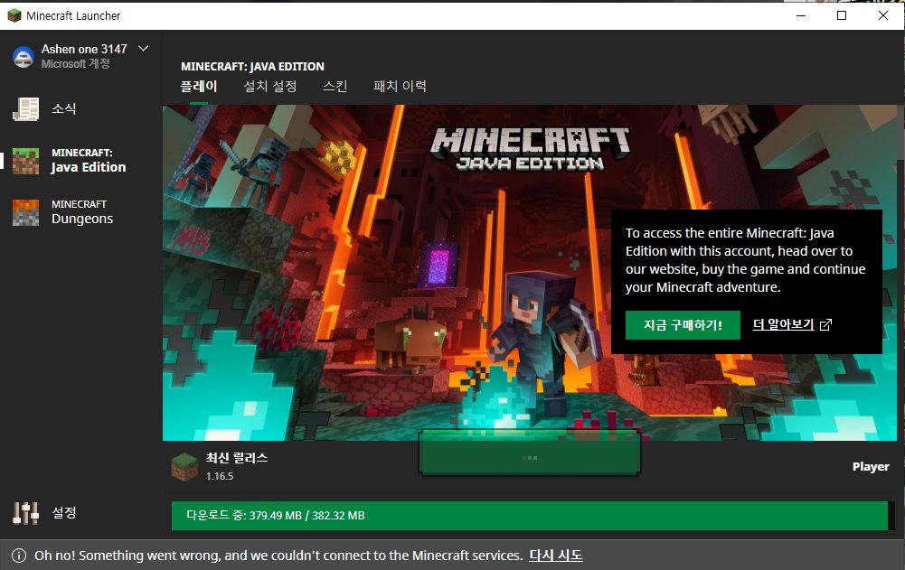The height and width of the screenshot is (570, 905).
Task: Close the Minecraft Launcher window
Action: tap(883, 15)
